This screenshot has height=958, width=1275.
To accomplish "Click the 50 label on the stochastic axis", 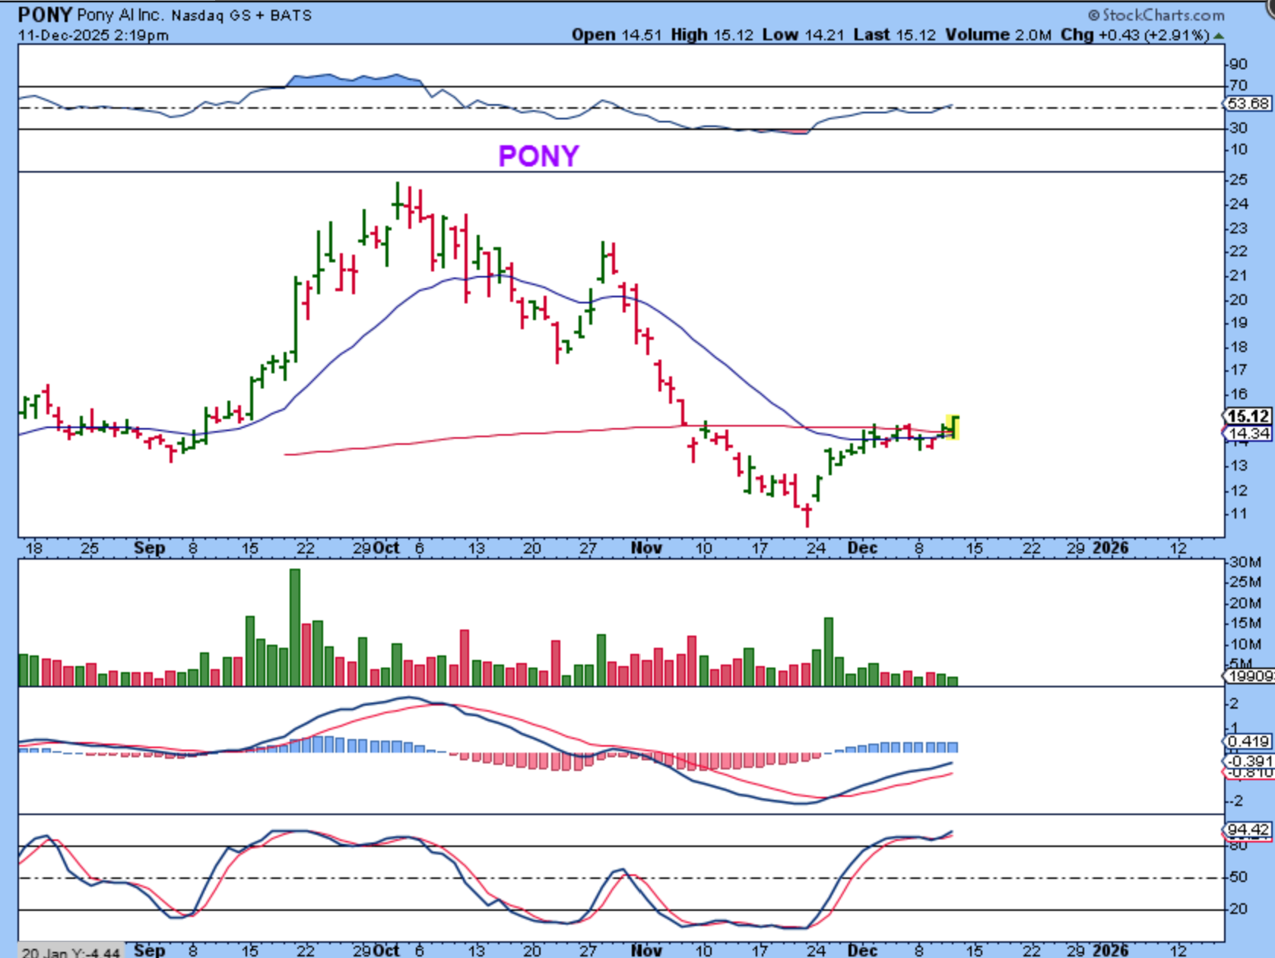I will tap(1239, 877).
